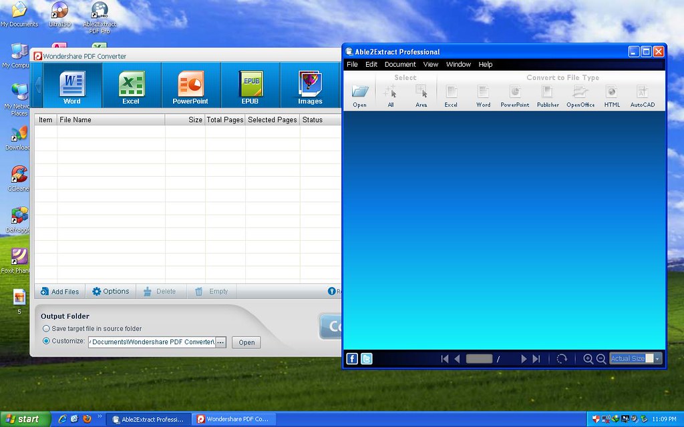Click the CCleaner desktop shortcut

click(x=19, y=179)
